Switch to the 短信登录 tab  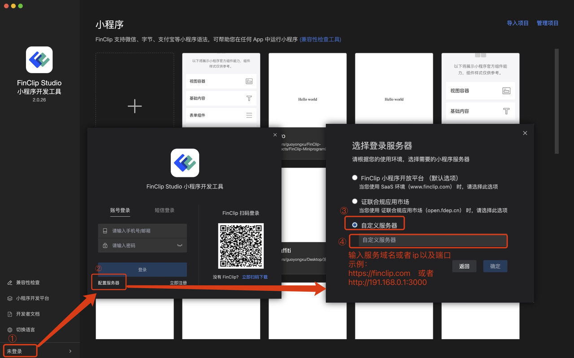[x=165, y=210]
